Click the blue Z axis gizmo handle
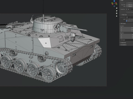Viewport: 133px width, 99px height. point(114,1)
